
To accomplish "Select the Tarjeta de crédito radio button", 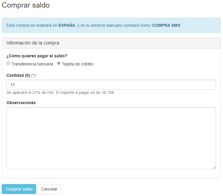I will (x=59, y=63).
